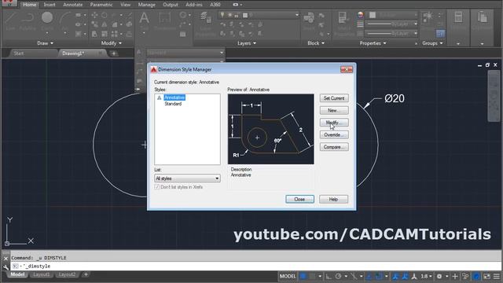503x283 pixels.
Task: Expand the Block panel
Action: [x=316, y=43]
